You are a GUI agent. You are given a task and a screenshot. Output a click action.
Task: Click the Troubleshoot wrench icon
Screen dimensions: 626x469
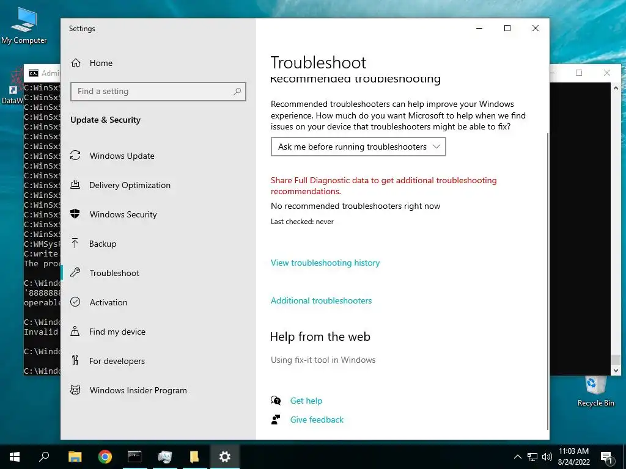pos(75,273)
